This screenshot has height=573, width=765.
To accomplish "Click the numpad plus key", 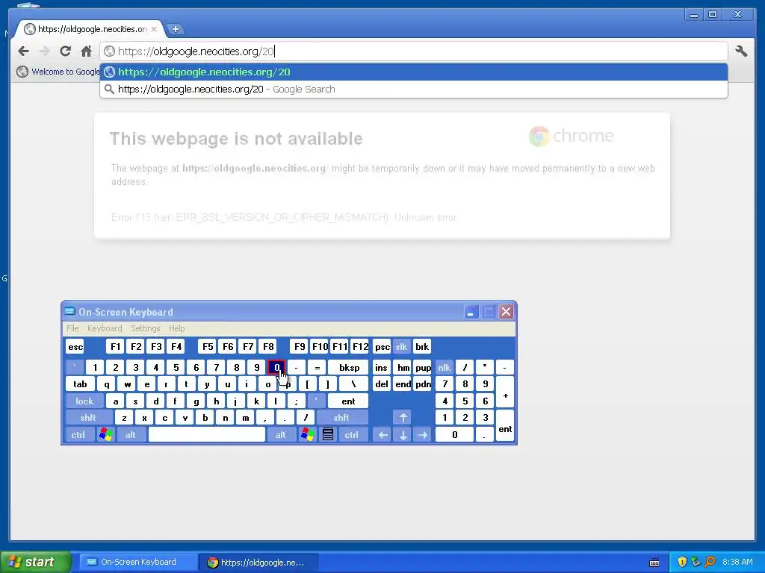I will click(505, 392).
